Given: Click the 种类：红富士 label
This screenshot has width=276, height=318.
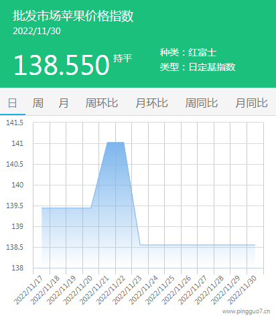Looking at the screenshot, I should point(188,53).
